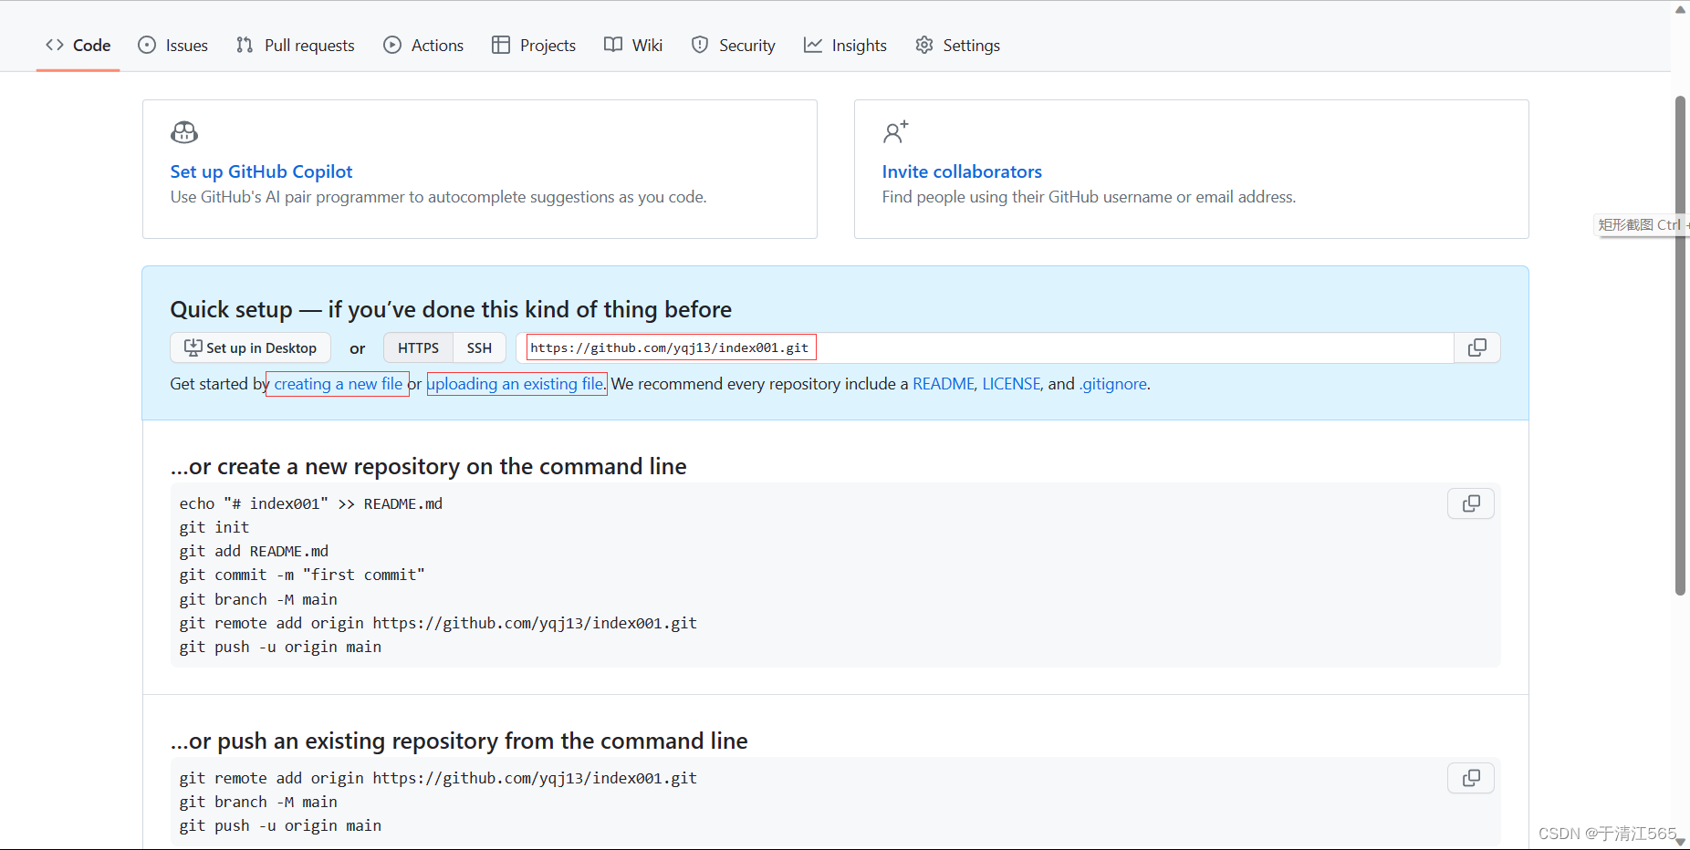Open the Security tab

pyautogui.click(x=734, y=45)
